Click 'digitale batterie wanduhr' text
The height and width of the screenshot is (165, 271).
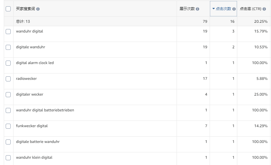38,142
